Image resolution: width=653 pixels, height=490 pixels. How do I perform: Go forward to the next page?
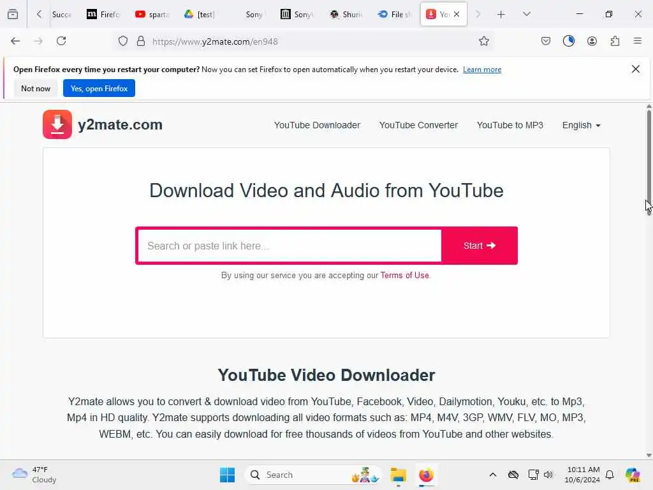[38, 41]
